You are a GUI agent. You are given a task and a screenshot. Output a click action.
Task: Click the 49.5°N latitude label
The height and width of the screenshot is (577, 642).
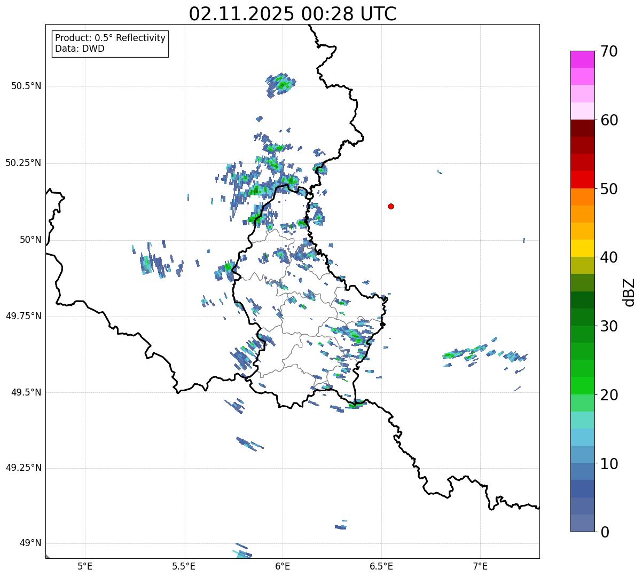click(x=26, y=392)
